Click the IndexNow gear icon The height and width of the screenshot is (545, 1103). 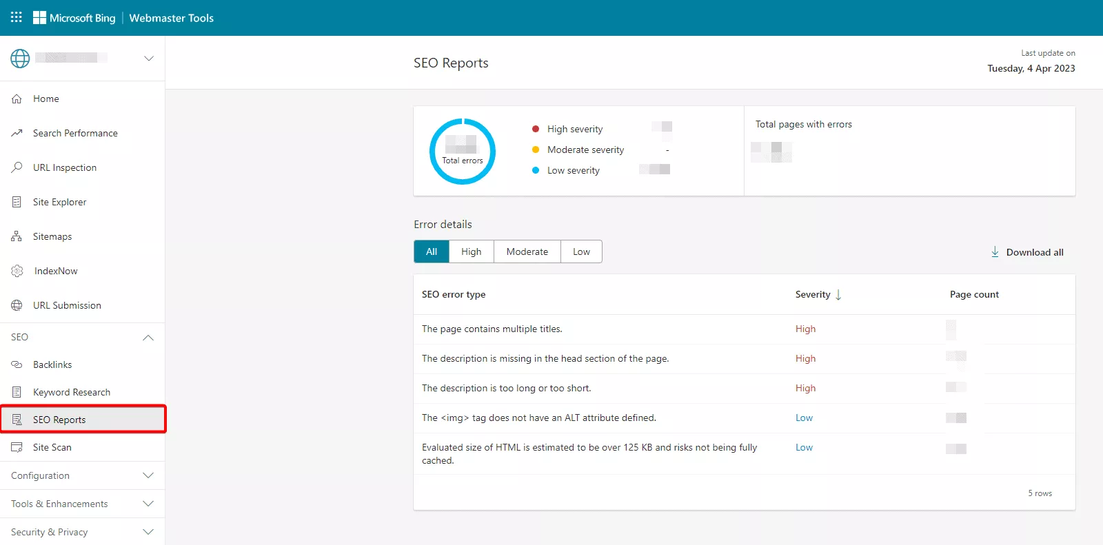point(17,271)
